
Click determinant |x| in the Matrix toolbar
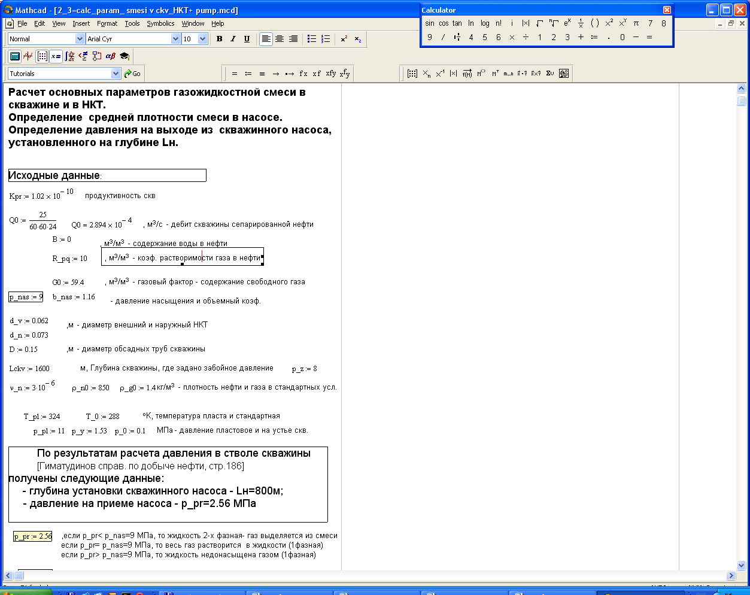[x=454, y=74]
